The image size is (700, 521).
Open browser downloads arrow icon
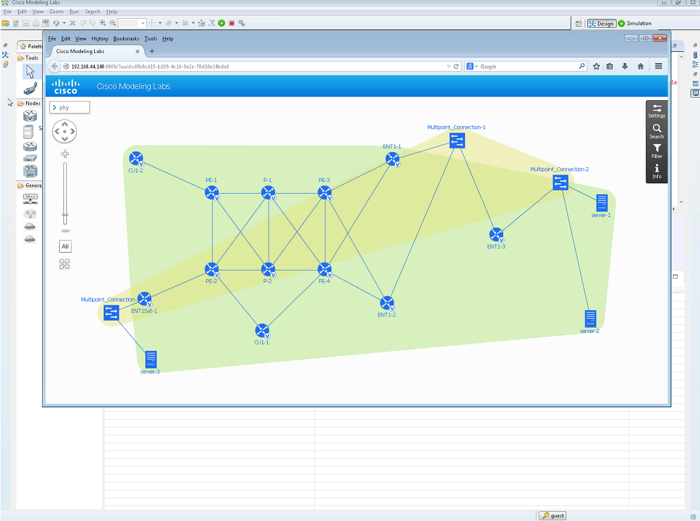(x=625, y=66)
